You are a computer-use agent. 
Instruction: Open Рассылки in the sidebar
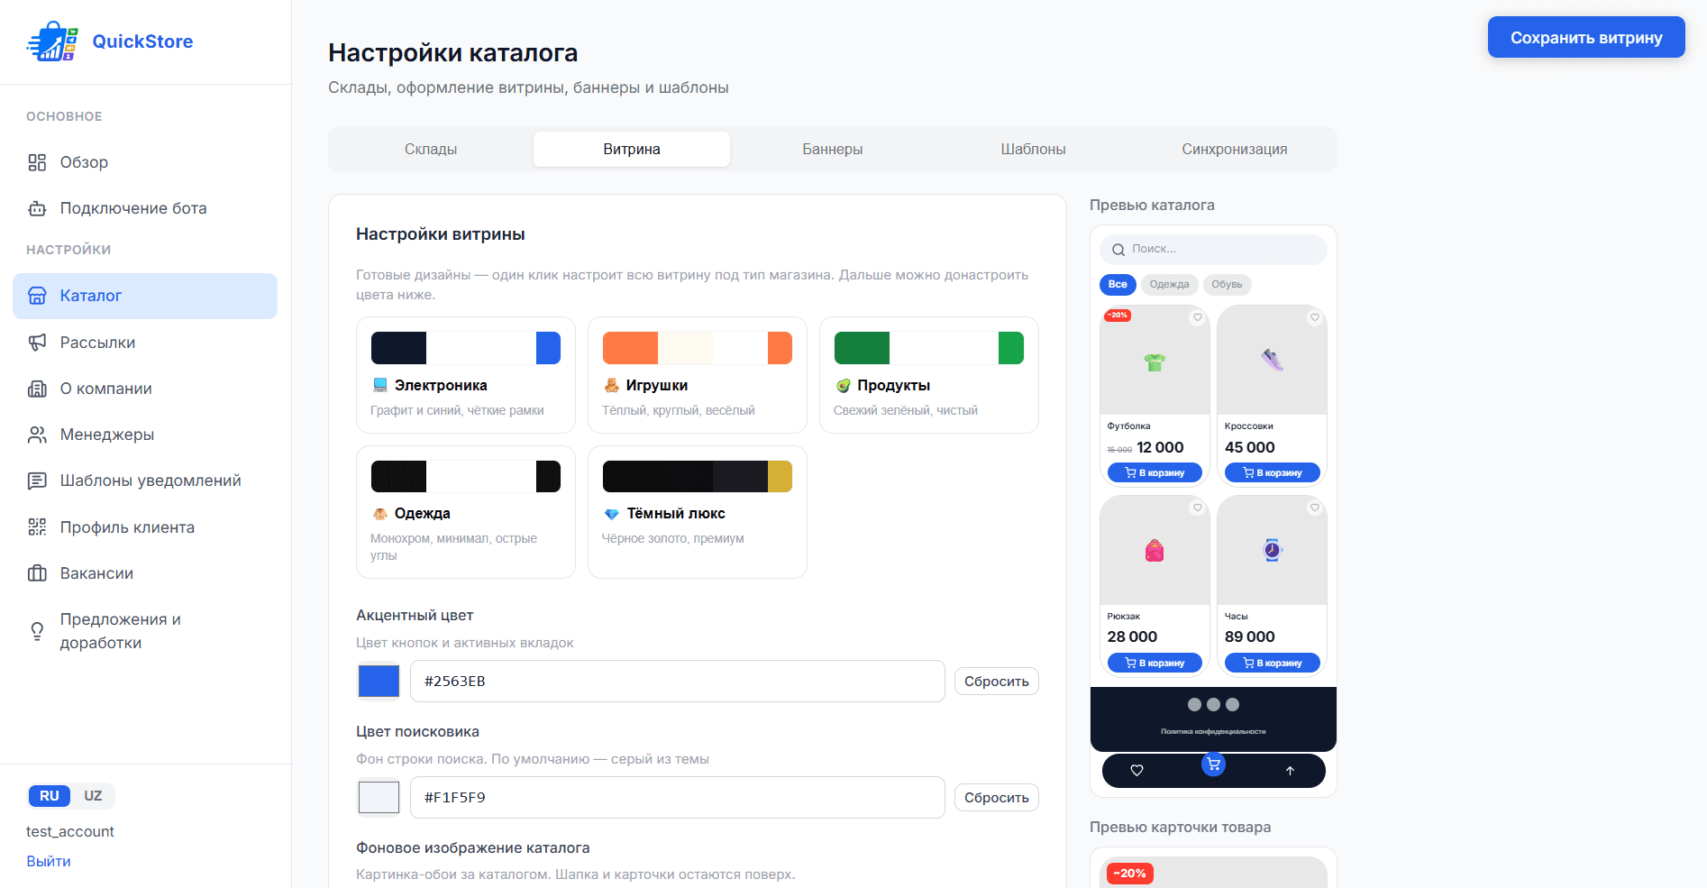click(x=145, y=343)
